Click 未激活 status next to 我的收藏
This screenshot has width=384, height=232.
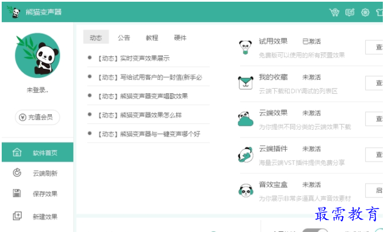pos(312,77)
